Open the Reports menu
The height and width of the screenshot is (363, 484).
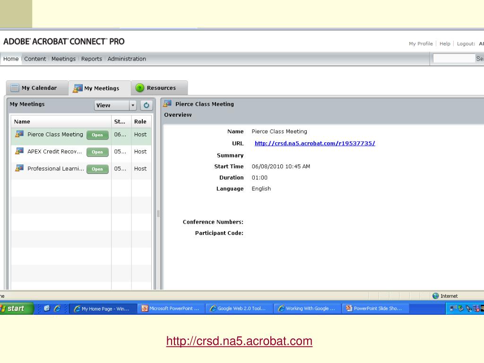(91, 59)
